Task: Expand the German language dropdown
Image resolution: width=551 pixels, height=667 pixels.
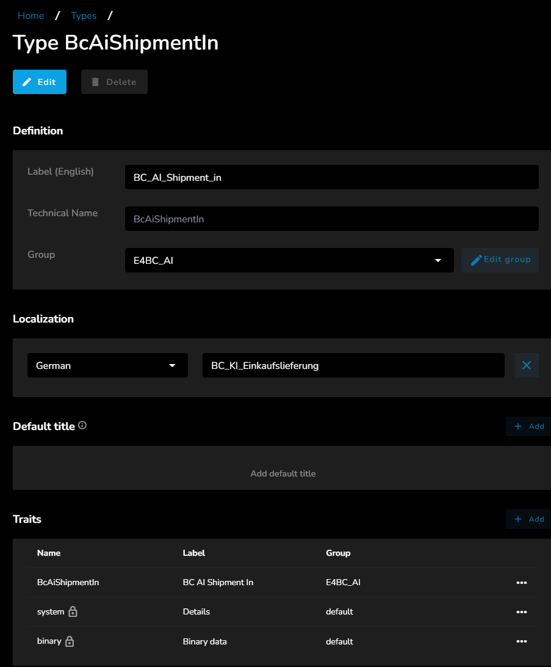Action: pos(107,365)
